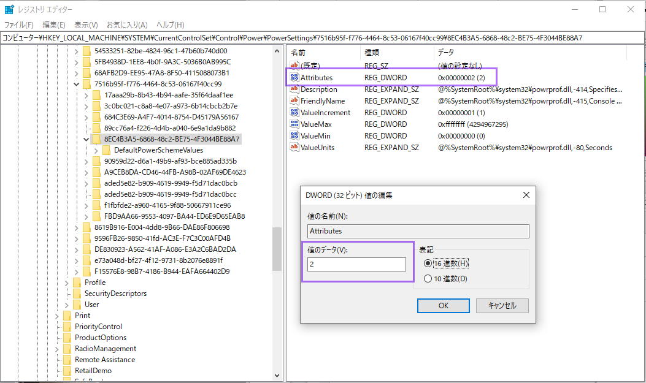646x383 pixels.
Task: Close the DWORD value edit dialog
Action: pos(525,195)
